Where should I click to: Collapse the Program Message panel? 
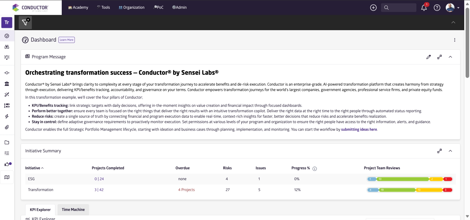pos(450,57)
